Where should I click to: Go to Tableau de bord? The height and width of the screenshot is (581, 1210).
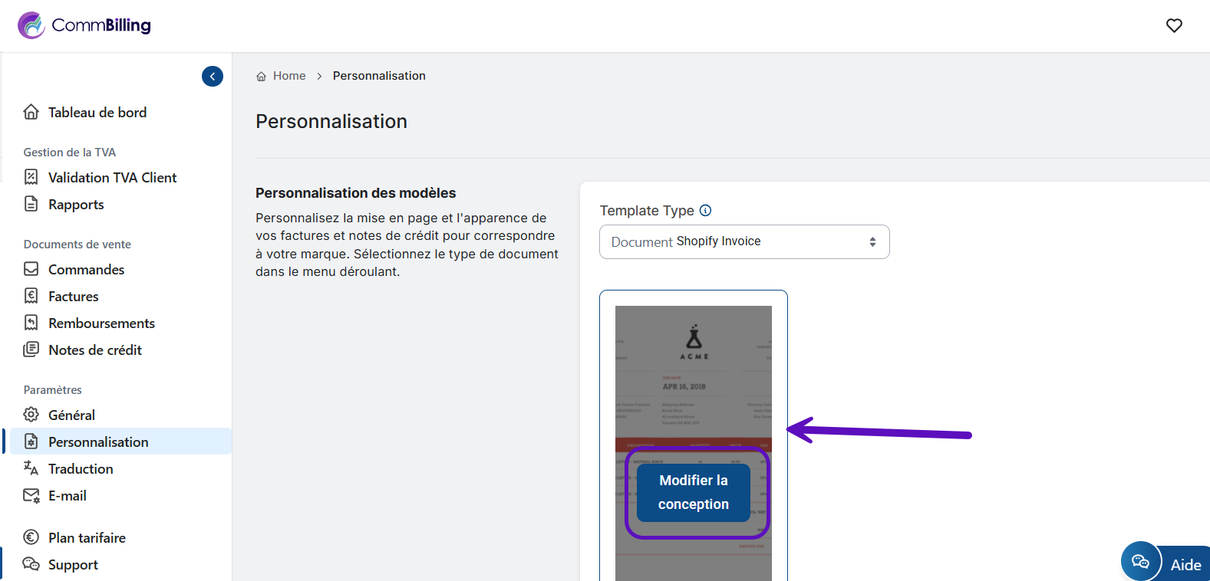pos(97,113)
